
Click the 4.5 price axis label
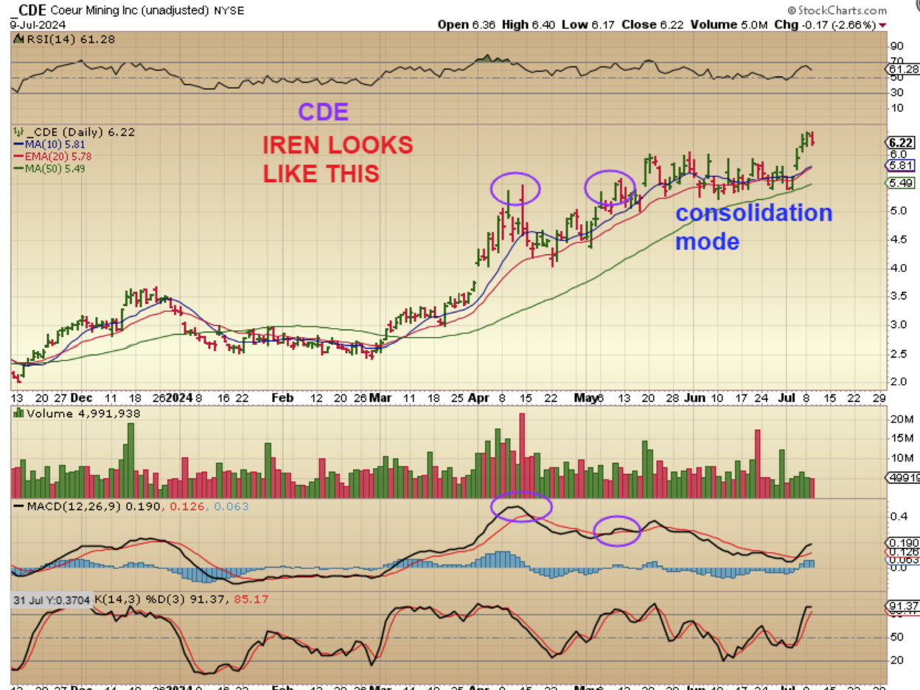898,239
